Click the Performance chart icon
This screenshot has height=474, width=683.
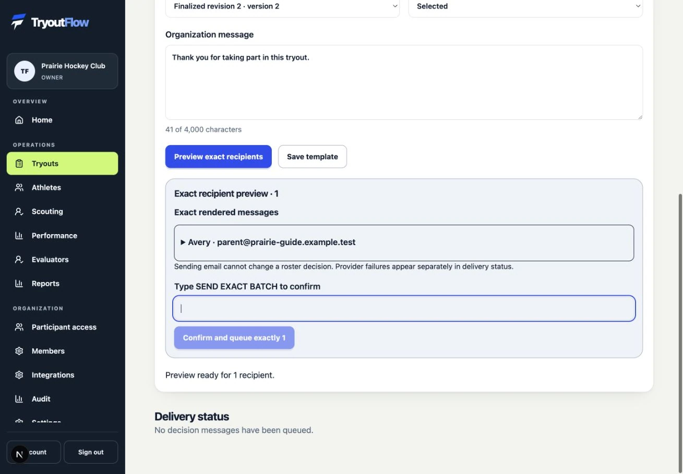pyautogui.click(x=19, y=236)
